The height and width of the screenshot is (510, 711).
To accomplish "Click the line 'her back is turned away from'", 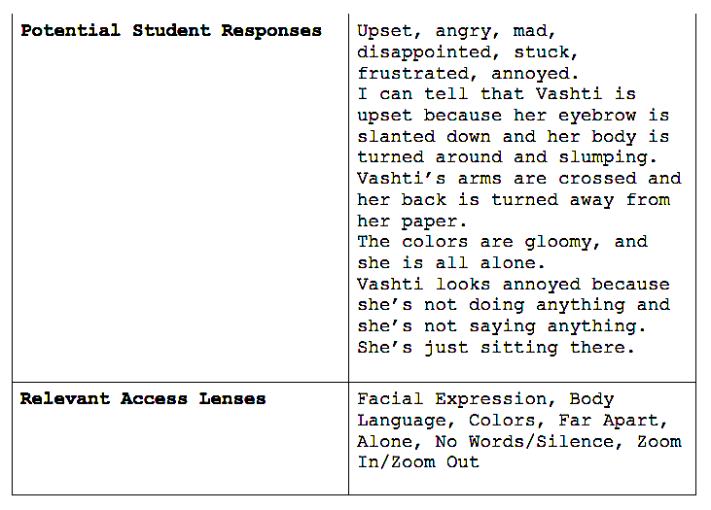I will pos(514,200).
